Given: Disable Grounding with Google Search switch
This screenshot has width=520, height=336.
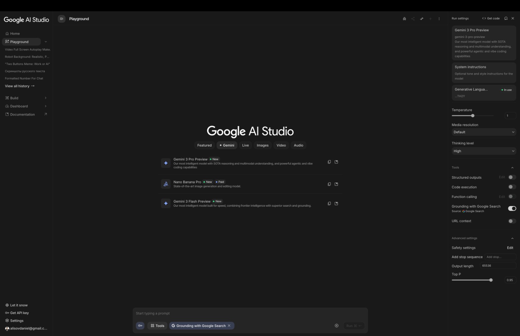Looking at the screenshot, I should (x=512, y=208).
